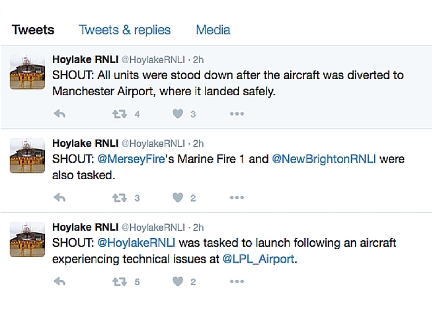Retweet the tweet about aircraft landing safely
The height and width of the screenshot is (309, 432).
pyautogui.click(x=120, y=114)
